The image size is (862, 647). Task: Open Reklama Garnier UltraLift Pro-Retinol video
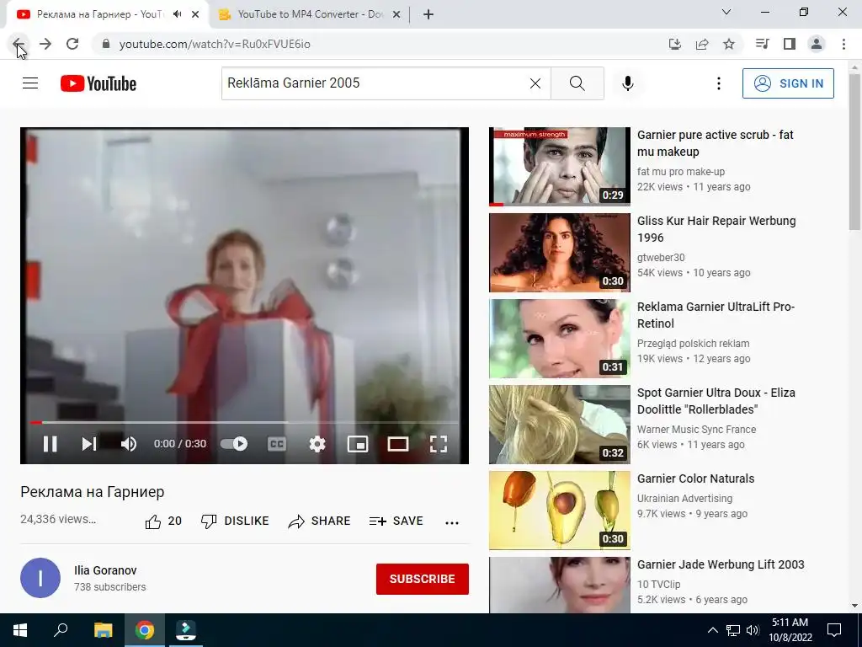point(716,315)
